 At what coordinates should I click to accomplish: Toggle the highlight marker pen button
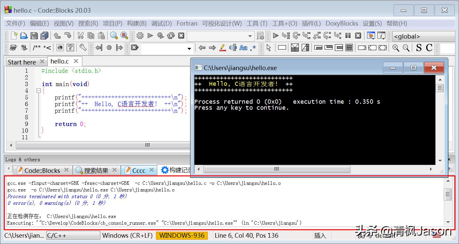tap(223, 48)
